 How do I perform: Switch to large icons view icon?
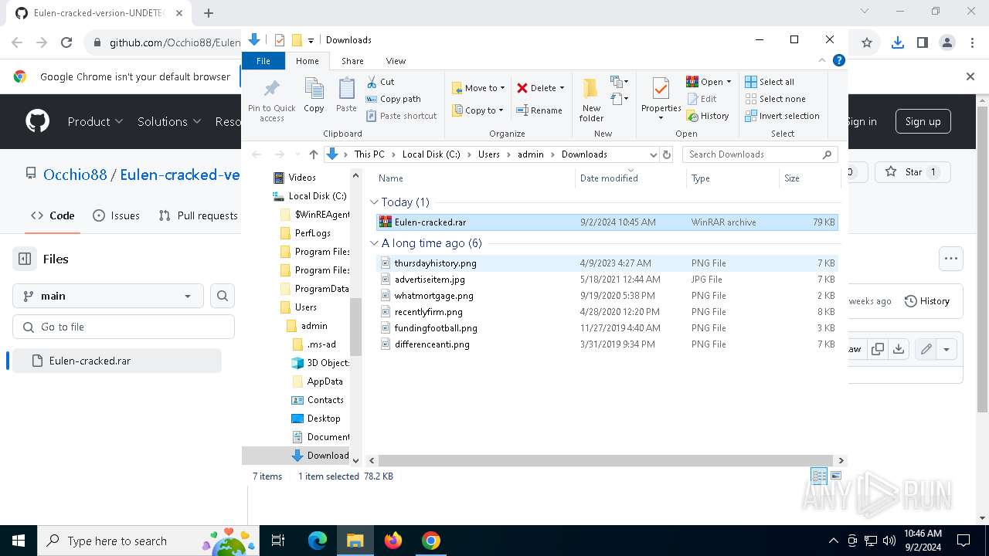pos(835,476)
